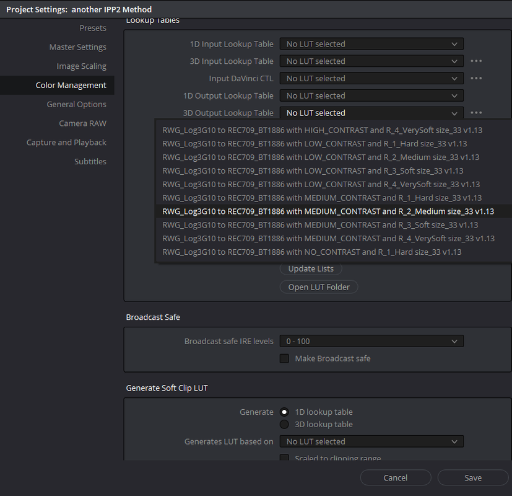Choose MEDIUM_CONTRAST R_4_VerySoft LUT
This screenshot has width=512, height=496.
coord(334,238)
